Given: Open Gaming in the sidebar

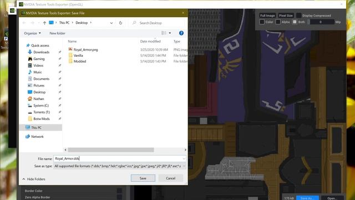Looking at the screenshot, I should (39, 59).
